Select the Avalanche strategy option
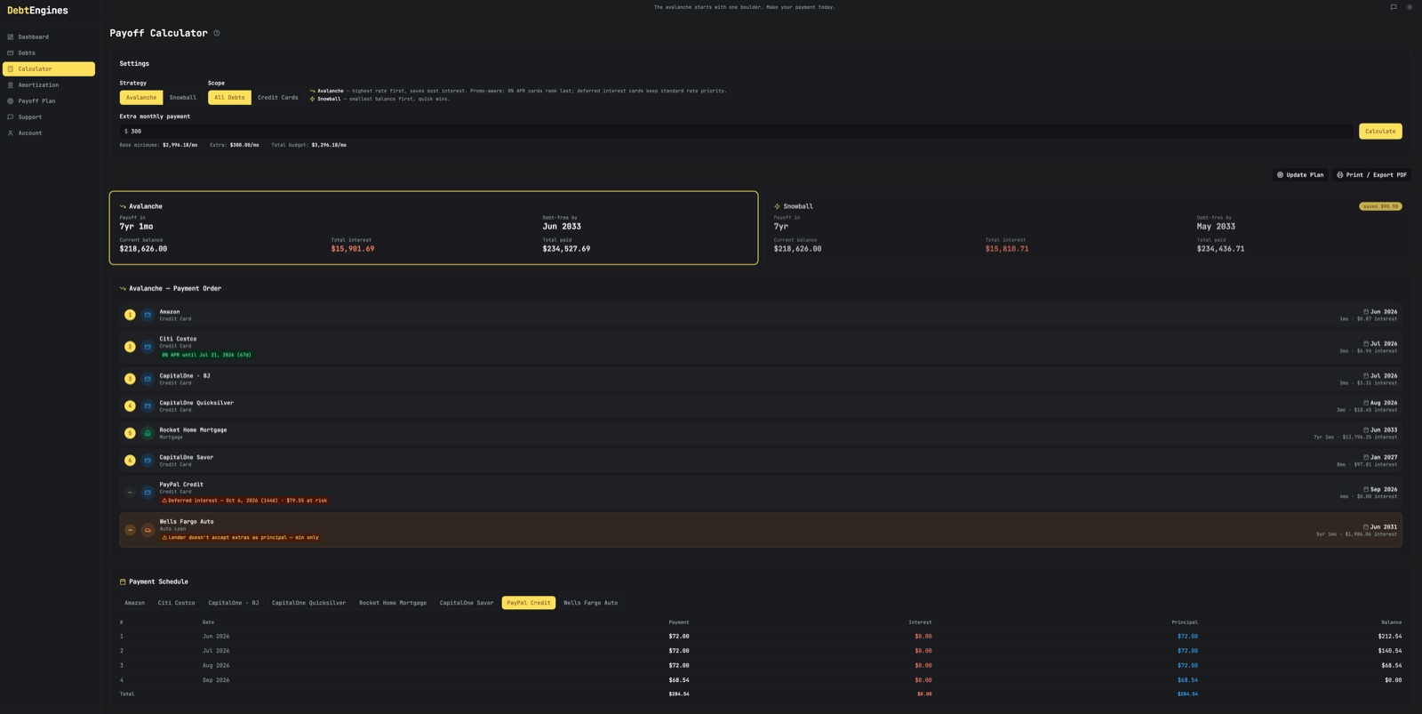 [141, 98]
